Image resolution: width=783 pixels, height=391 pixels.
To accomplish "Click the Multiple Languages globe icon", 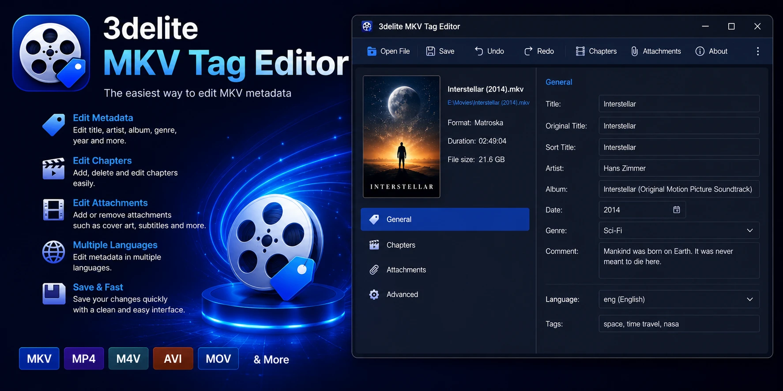I will click(53, 252).
